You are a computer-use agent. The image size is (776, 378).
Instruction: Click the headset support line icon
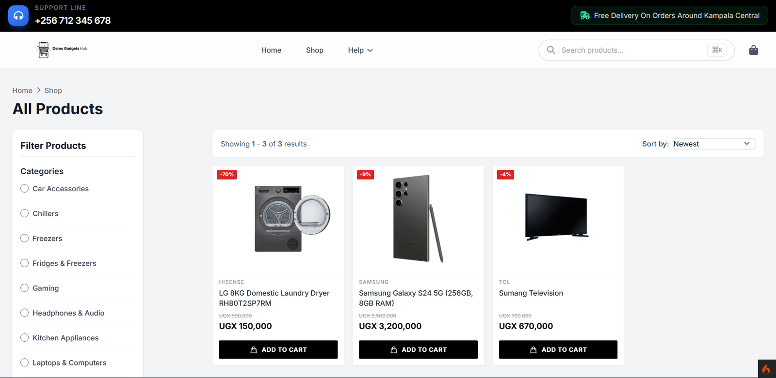pos(18,15)
